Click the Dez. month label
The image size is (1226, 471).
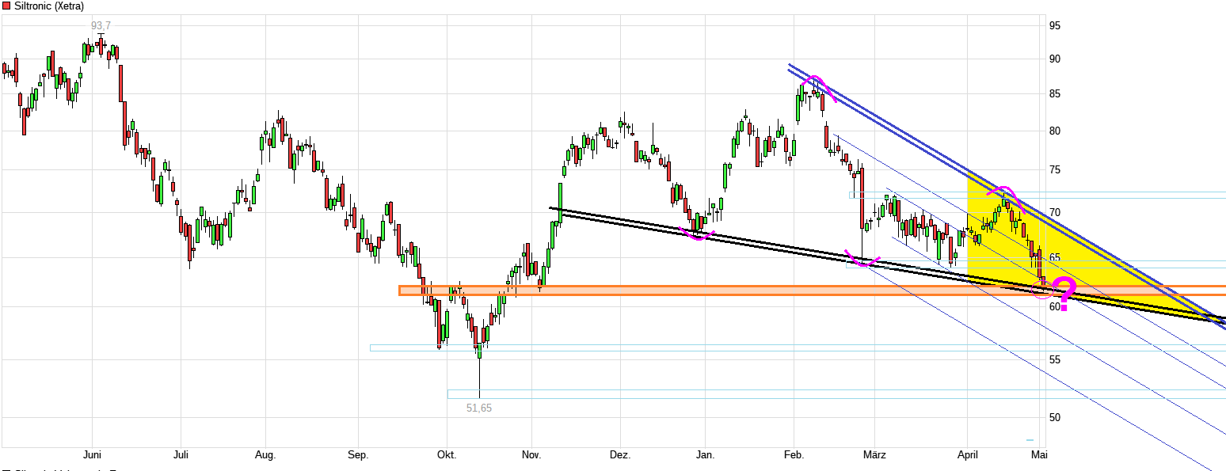[x=620, y=455]
